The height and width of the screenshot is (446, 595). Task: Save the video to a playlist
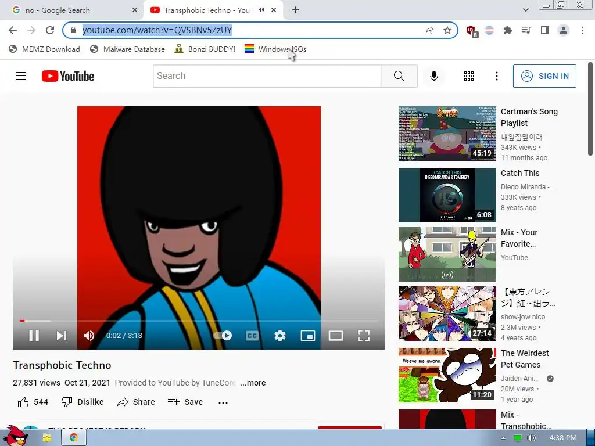point(185,402)
